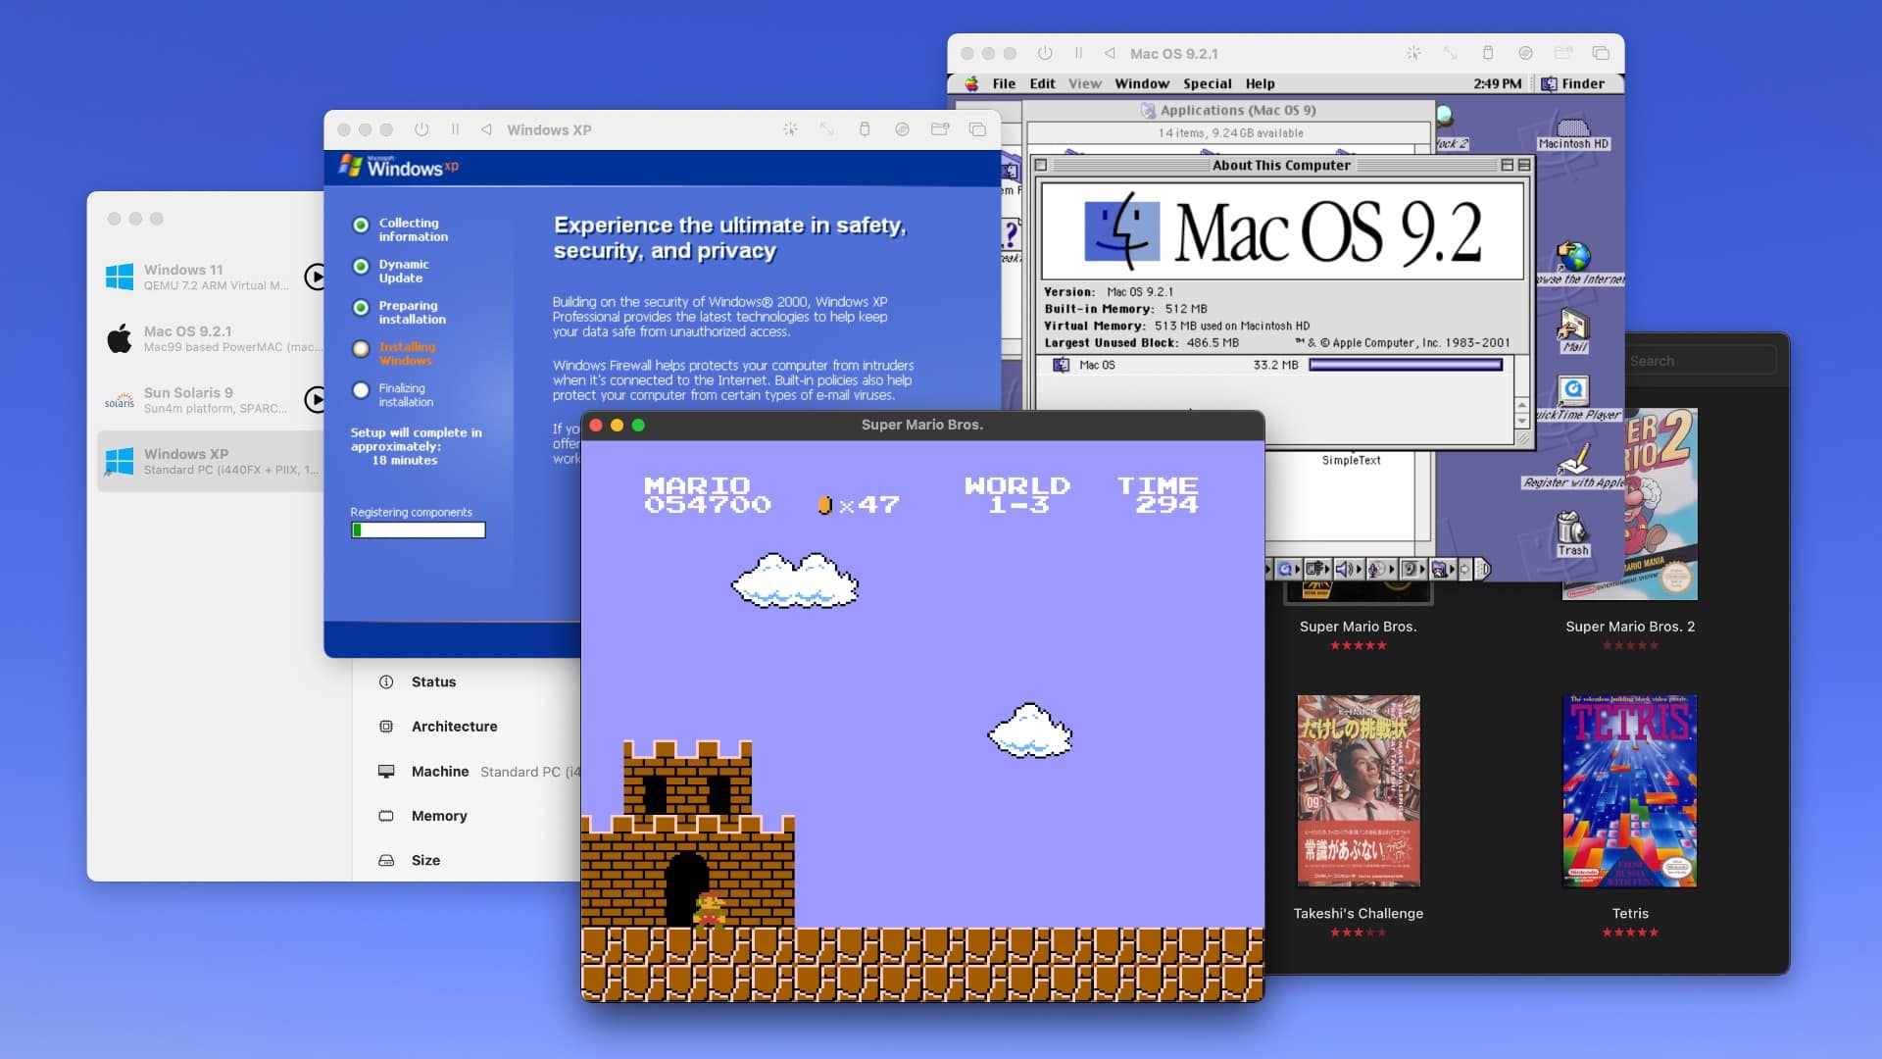Open the File menu in Mac OS 9
Screen dimensions: 1882x1059
[x=1004, y=83]
